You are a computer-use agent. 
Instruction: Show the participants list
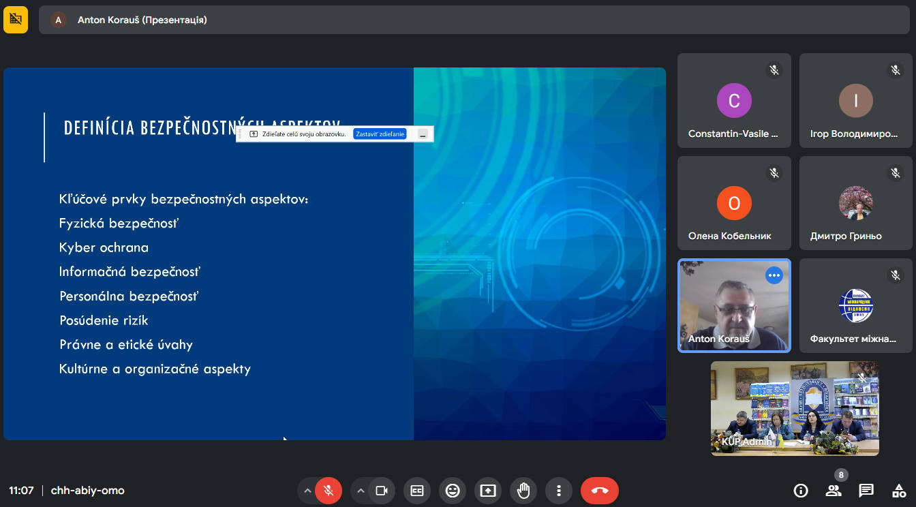(833, 491)
